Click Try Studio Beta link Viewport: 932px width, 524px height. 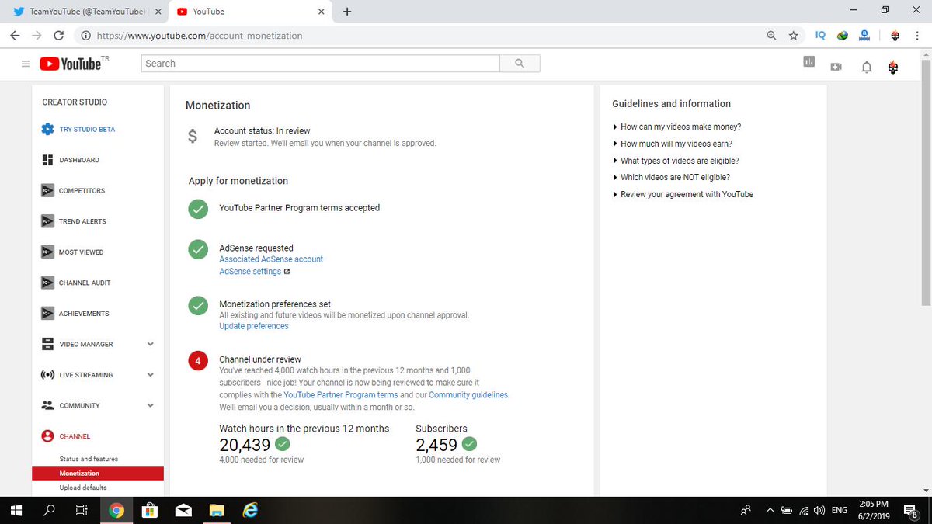point(87,129)
